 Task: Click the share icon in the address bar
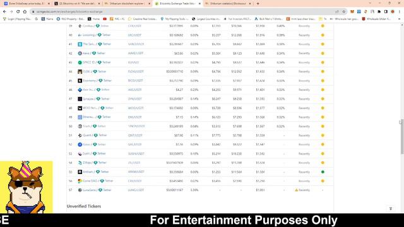point(337,11)
